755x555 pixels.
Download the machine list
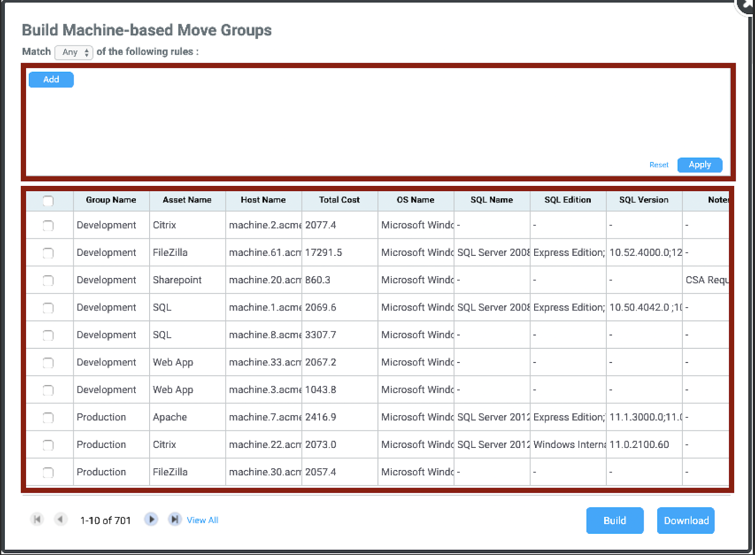[x=686, y=521]
